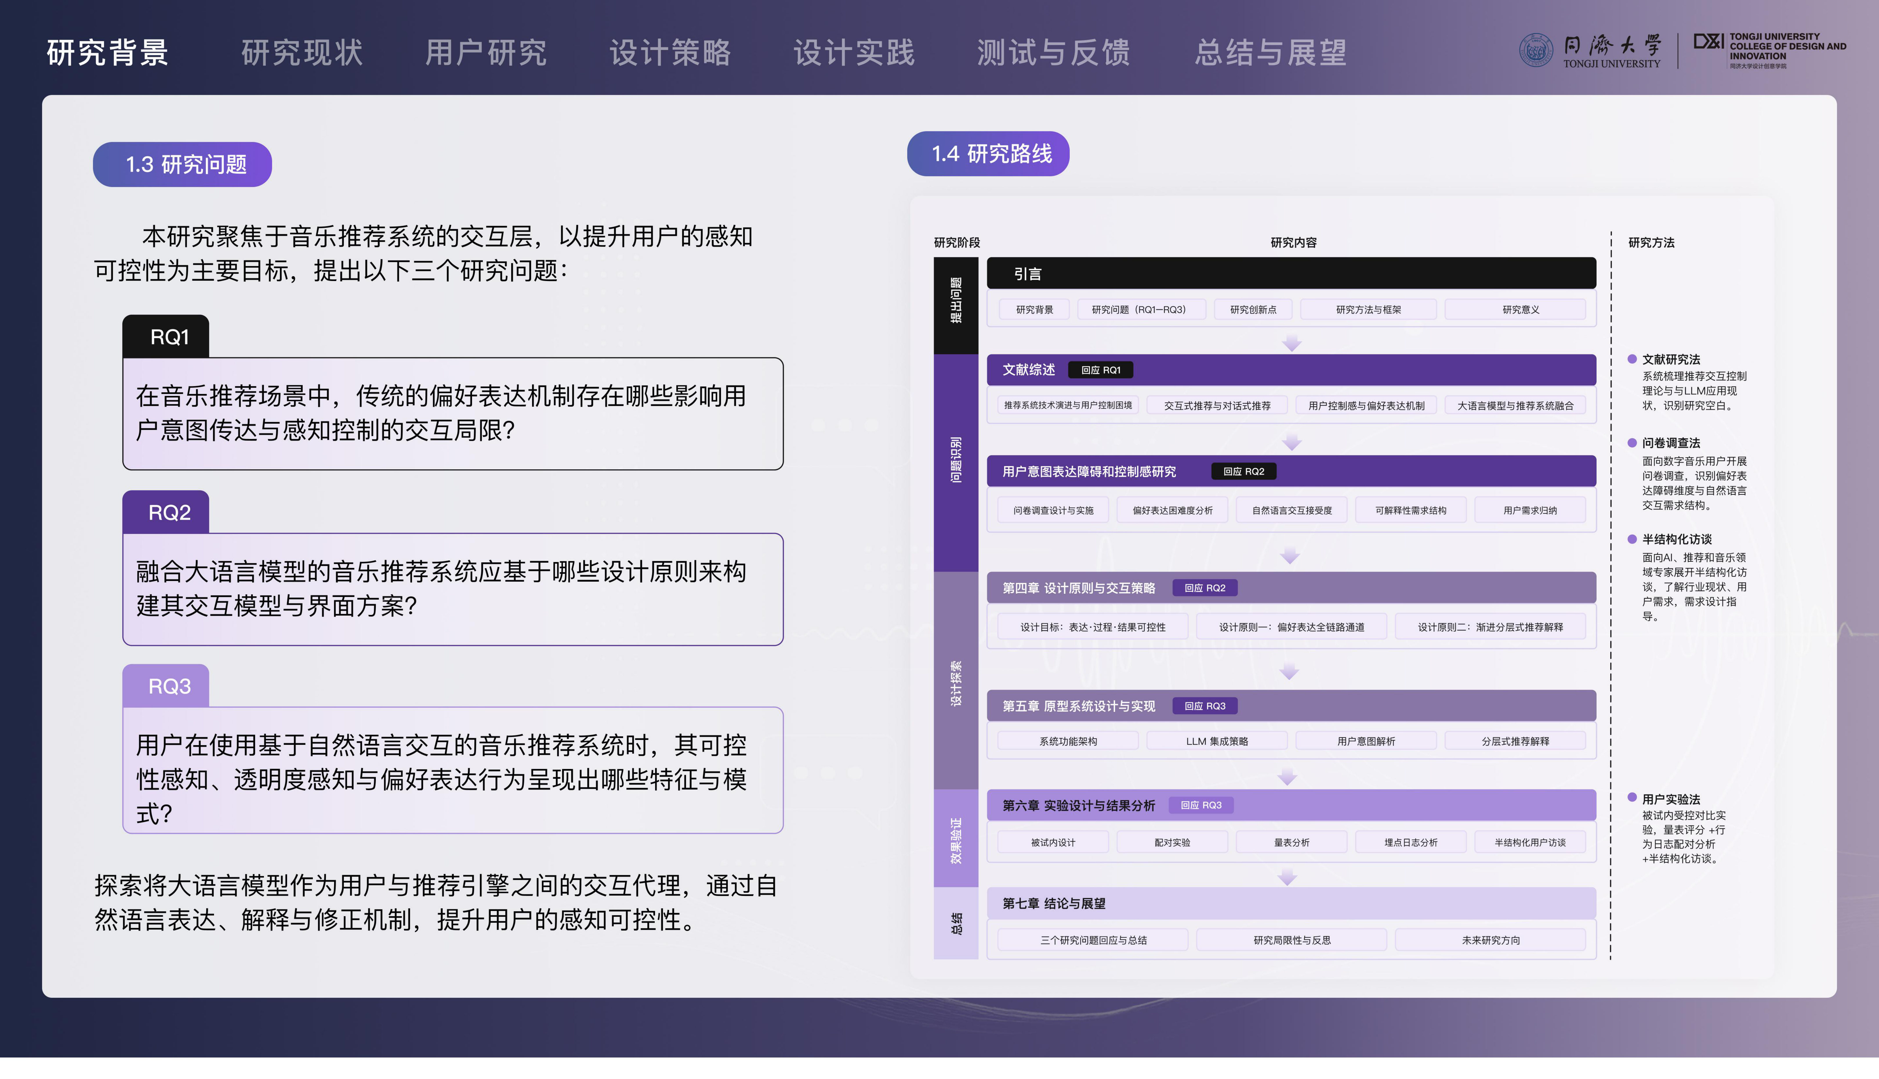Click the 大语言模型与推荐系统融合 box
The width and height of the screenshot is (1879, 1079).
(x=1515, y=405)
